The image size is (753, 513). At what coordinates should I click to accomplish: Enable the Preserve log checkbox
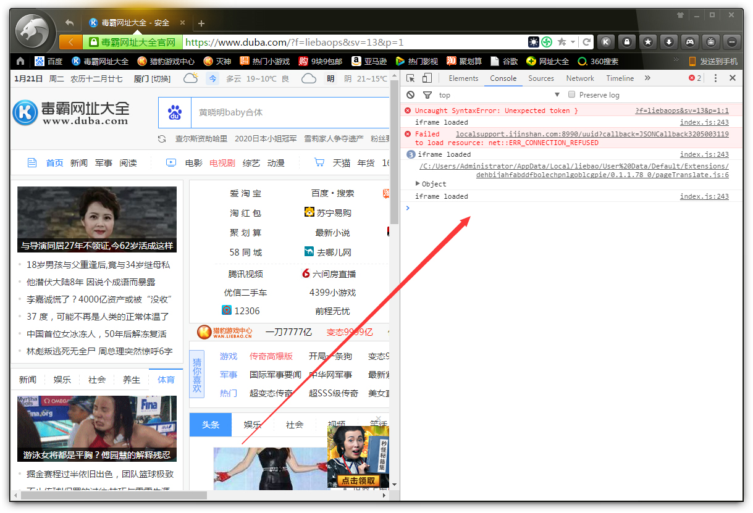pos(571,94)
